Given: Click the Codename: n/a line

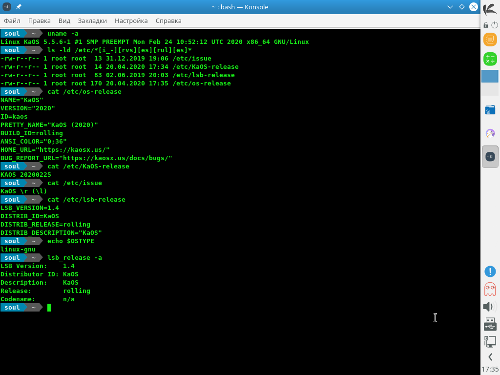Looking at the screenshot, I should tap(38, 299).
